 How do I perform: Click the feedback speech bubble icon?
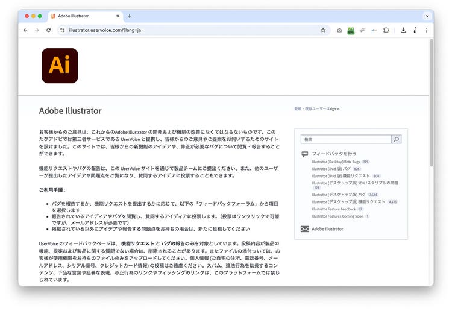pyautogui.click(x=305, y=154)
